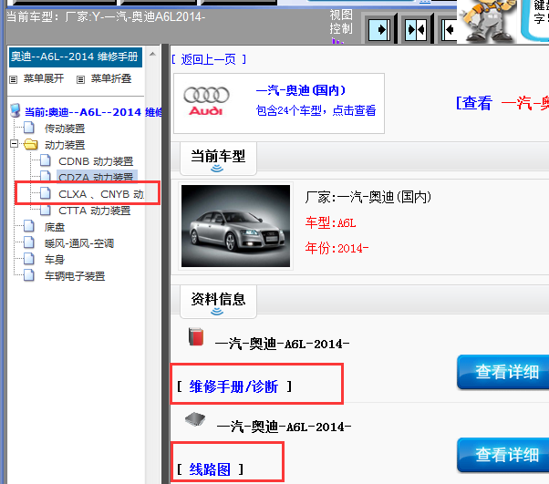
Task: Collapse the 动力装置 tree node
Action: [14, 143]
